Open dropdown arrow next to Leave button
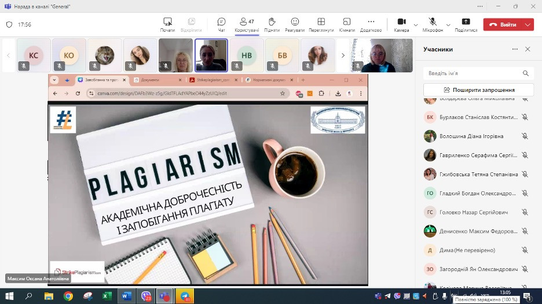The image size is (542, 304). tap(528, 25)
